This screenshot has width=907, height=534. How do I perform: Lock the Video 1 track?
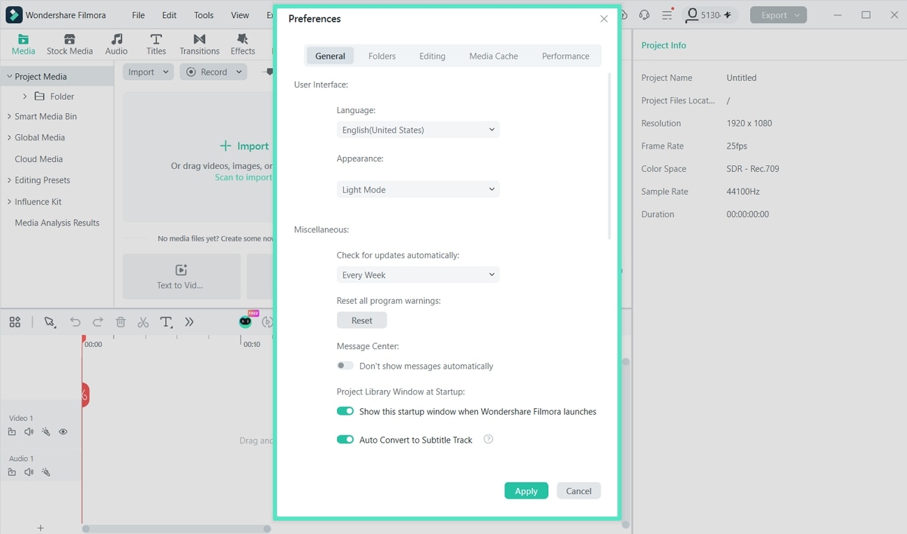12,432
